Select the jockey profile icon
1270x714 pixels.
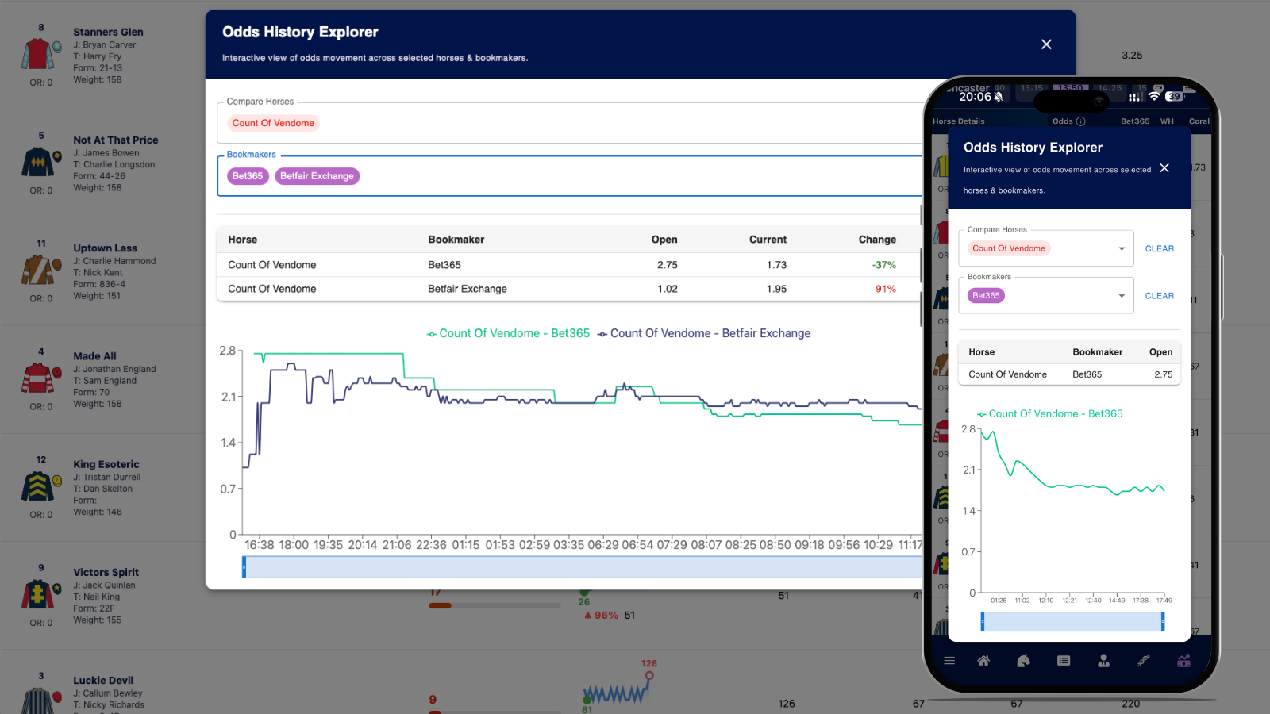(1103, 660)
